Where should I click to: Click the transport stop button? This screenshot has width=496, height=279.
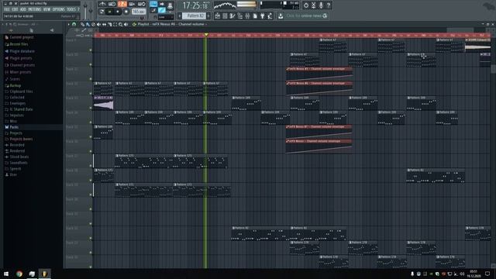coord(118,12)
